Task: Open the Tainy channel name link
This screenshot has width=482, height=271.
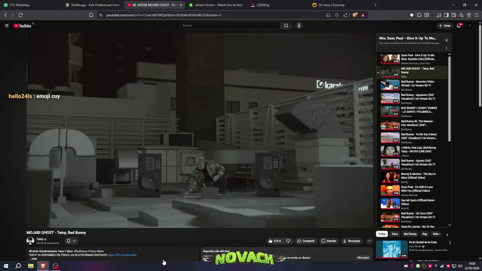Action: 40,239
